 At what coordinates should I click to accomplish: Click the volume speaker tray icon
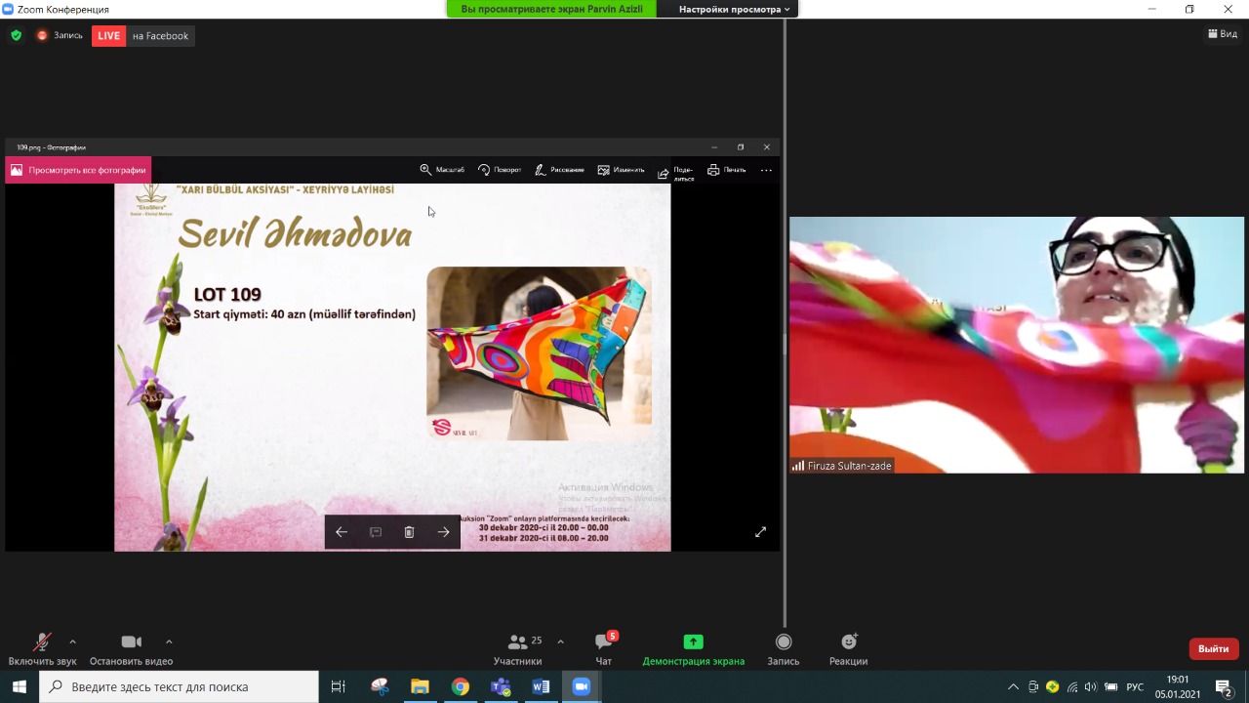click(x=1091, y=686)
